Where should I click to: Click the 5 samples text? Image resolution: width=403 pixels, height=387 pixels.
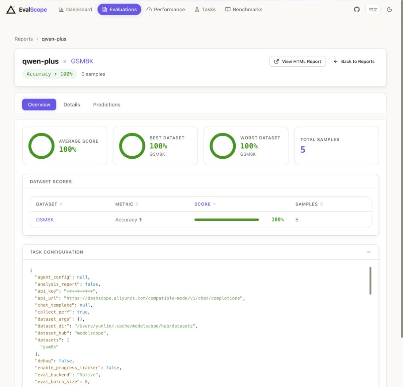coord(93,74)
